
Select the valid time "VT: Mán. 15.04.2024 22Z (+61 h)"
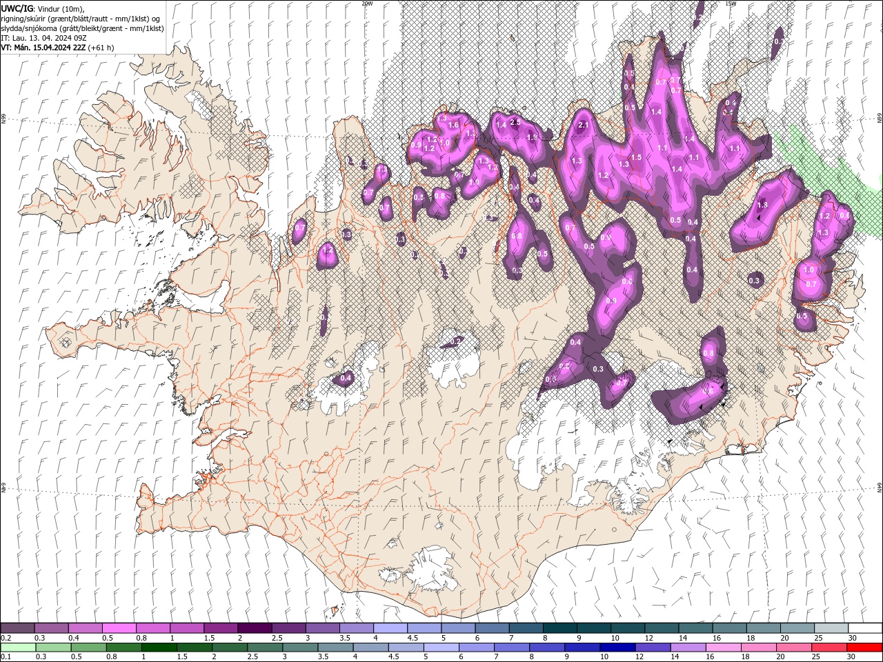[x=57, y=48]
